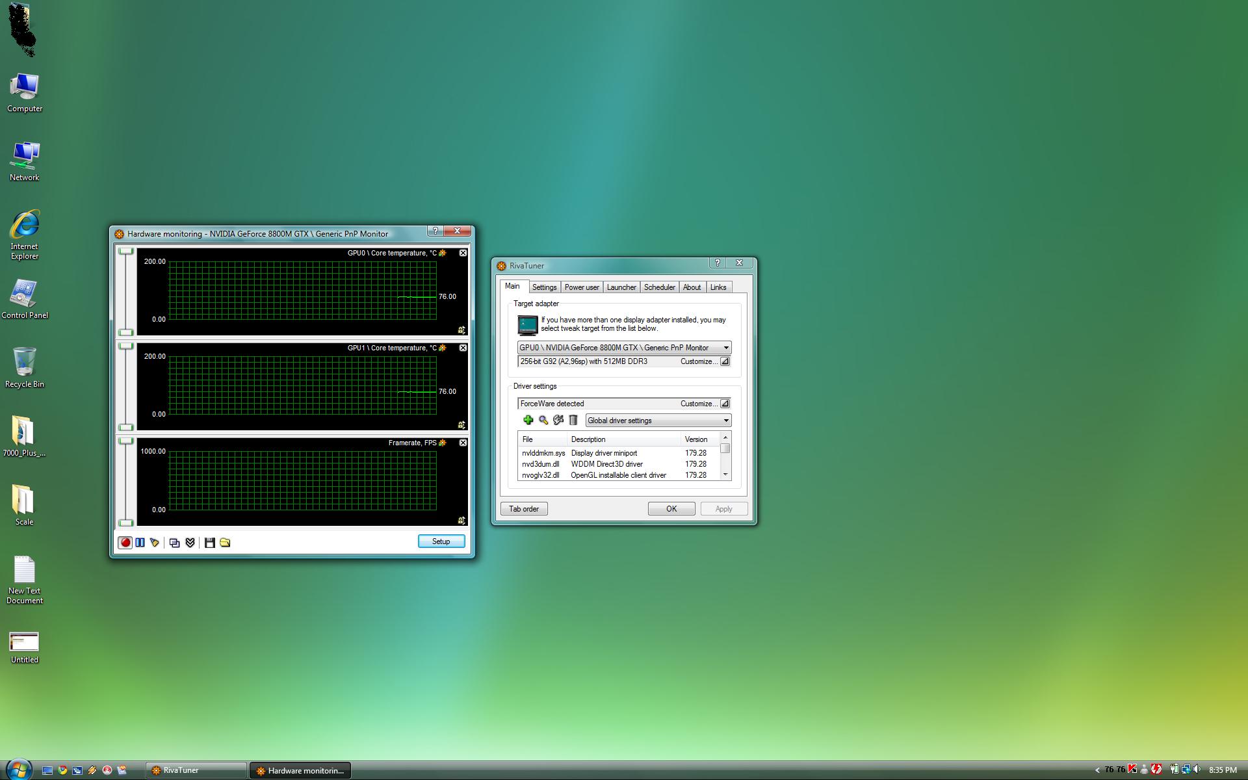The width and height of the screenshot is (1248, 780).
Task: Click top slider handle of GPU0 temperature graph
Action: pos(125,252)
